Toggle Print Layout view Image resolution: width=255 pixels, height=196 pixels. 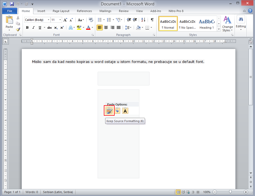pos(178,192)
